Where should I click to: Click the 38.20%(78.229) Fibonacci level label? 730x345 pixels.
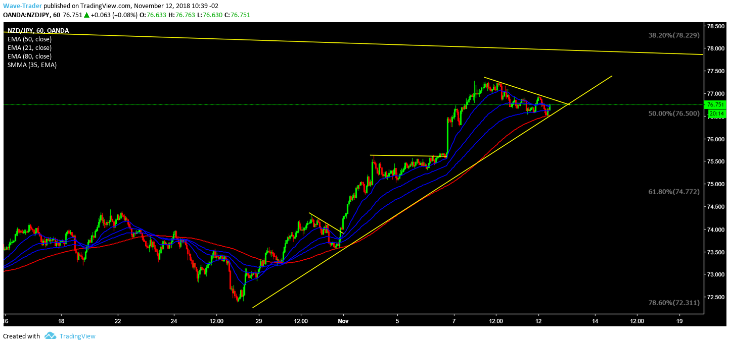click(x=674, y=35)
